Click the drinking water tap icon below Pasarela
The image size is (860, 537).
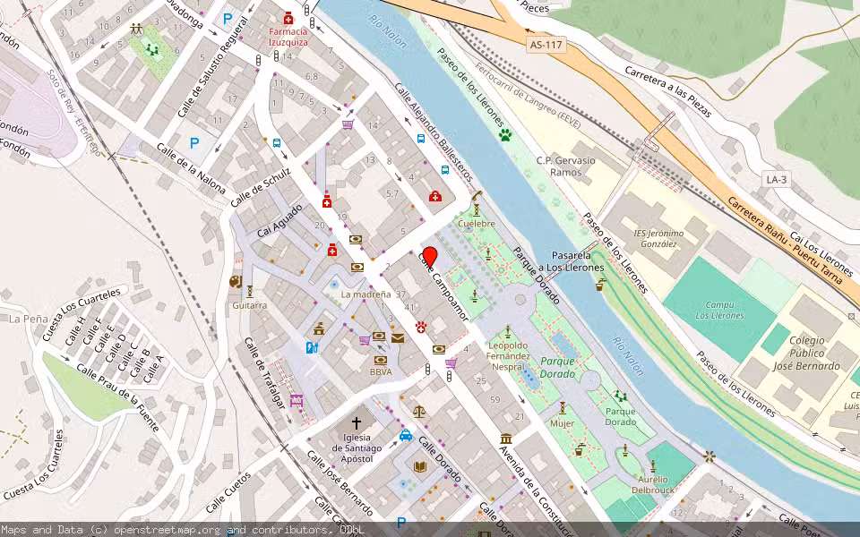click(x=600, y=285)
